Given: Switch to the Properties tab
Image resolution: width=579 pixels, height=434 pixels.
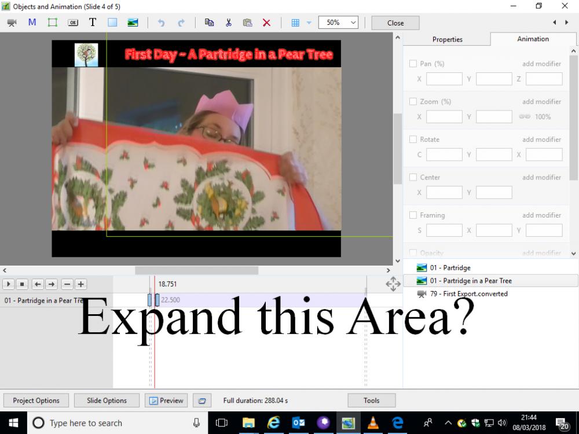Looking at the screenshot, I should click(x=447, y=39).
